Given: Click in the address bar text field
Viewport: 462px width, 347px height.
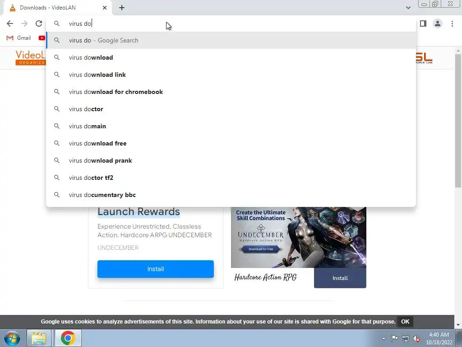Looking at the screenshot, I should [x=231, y=23].
